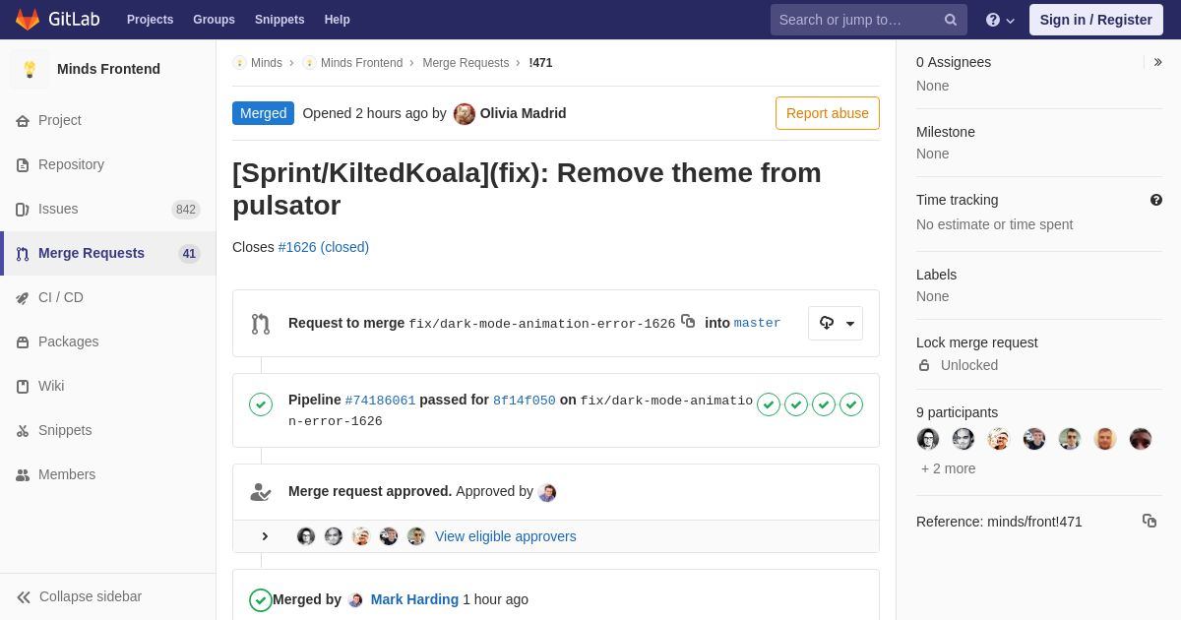This screenshot has width=1181, height=620.
Task: Open issue #1626 (closed) link
Action: click(324, 247)
